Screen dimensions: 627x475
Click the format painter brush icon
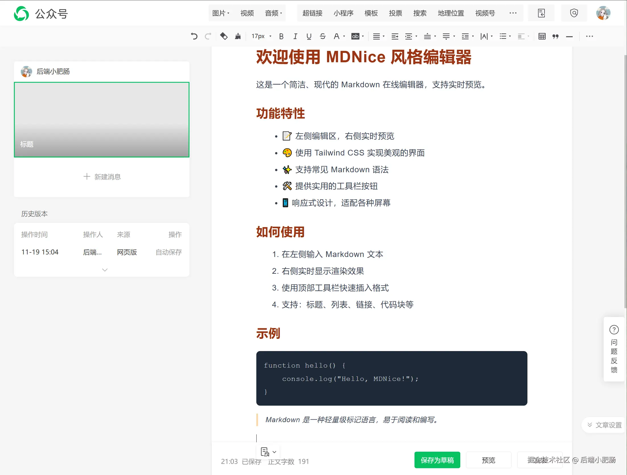pyautogui.click(x=238, y=36)
